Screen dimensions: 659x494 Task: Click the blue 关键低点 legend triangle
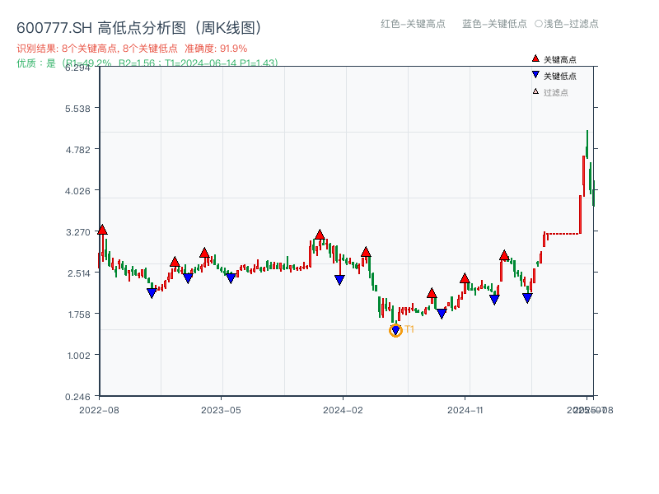coord(535,76)
